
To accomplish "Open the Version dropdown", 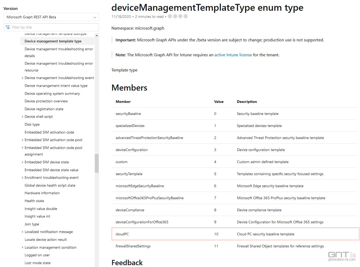I will coord(51,17).
